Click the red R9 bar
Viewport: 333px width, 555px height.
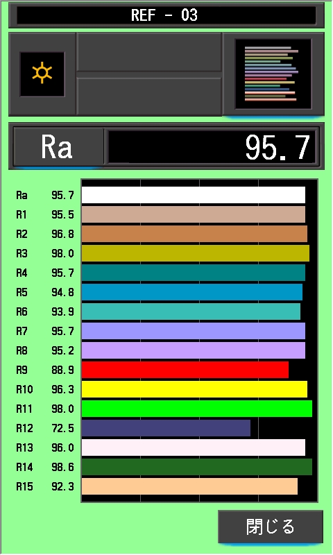click(185, 370)
